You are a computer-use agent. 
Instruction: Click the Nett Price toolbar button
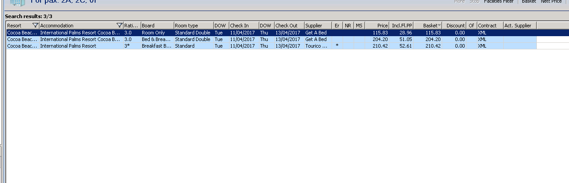(x=551, y=2)
